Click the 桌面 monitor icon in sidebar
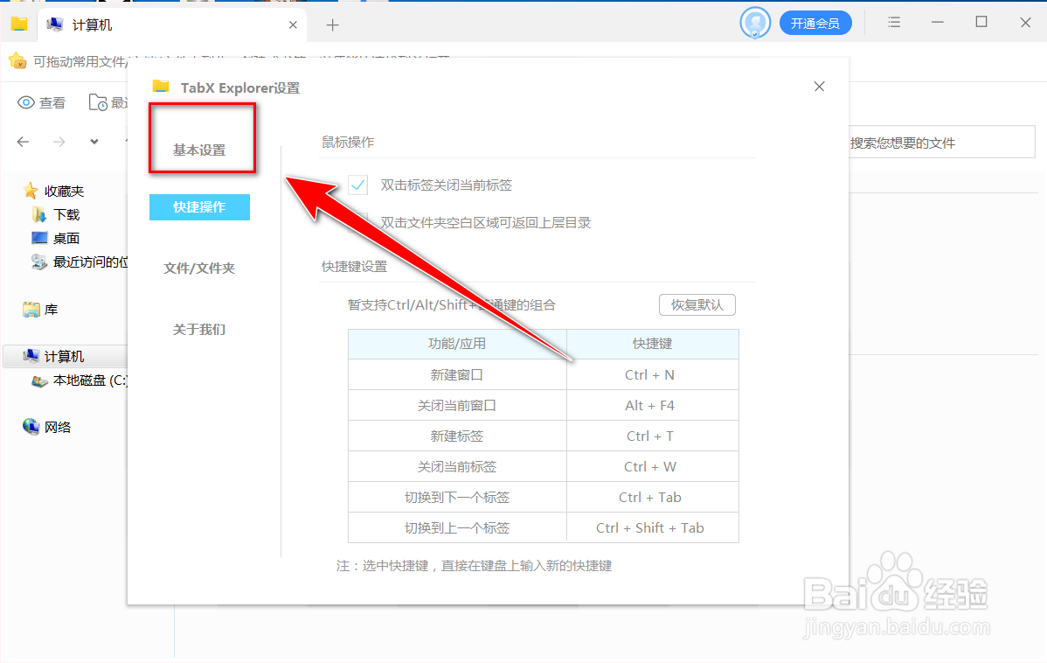This screenshot has width=1047, height=663. point(39,238)
